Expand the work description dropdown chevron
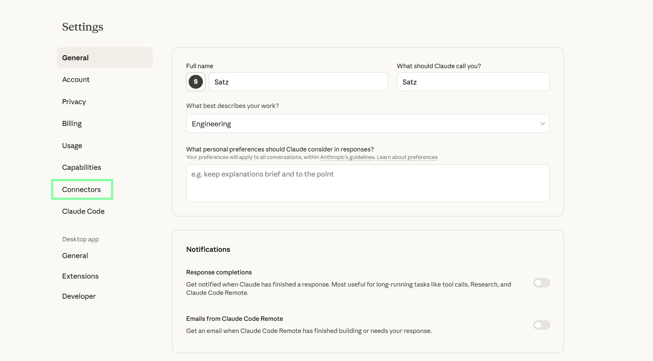Viewport: 653px width, 361px height. [542, 123]
